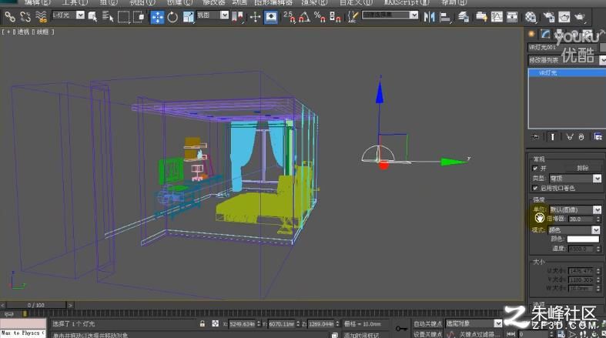Click Pin Stack icon below modifier list
606x338 pixels.
point(535,137)
